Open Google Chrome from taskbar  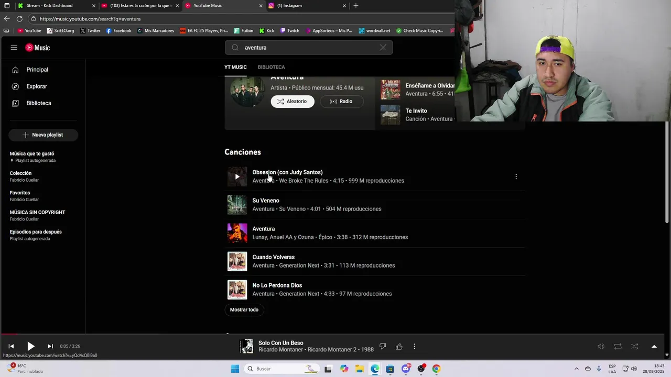click(436, 369)
